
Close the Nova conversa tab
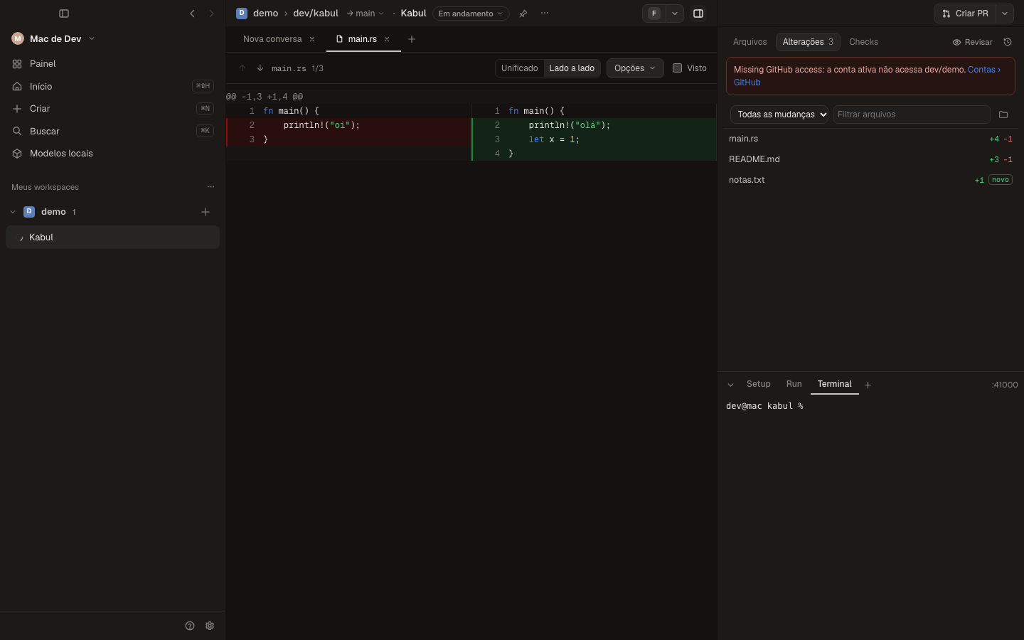pyautogui.click(x=312, y=39)
